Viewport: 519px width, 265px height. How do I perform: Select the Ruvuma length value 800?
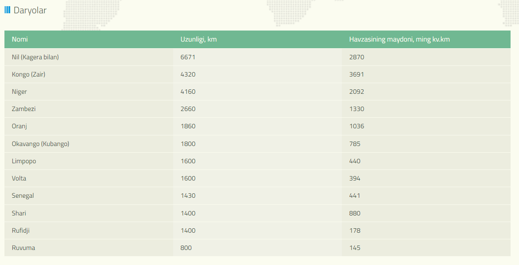click(x=186, y=248)
